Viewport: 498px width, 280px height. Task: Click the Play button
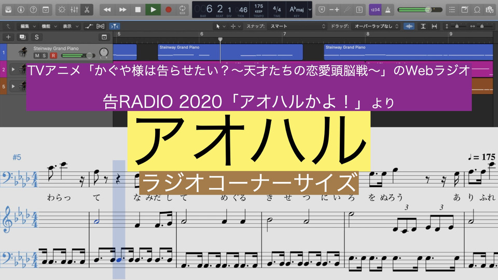pos(153,9)
